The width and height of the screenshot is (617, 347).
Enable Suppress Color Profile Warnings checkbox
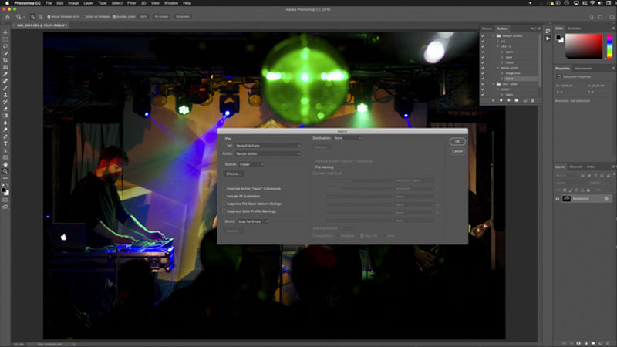[x=224, y=211]
